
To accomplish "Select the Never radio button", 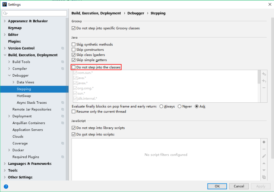I will 179,106.
